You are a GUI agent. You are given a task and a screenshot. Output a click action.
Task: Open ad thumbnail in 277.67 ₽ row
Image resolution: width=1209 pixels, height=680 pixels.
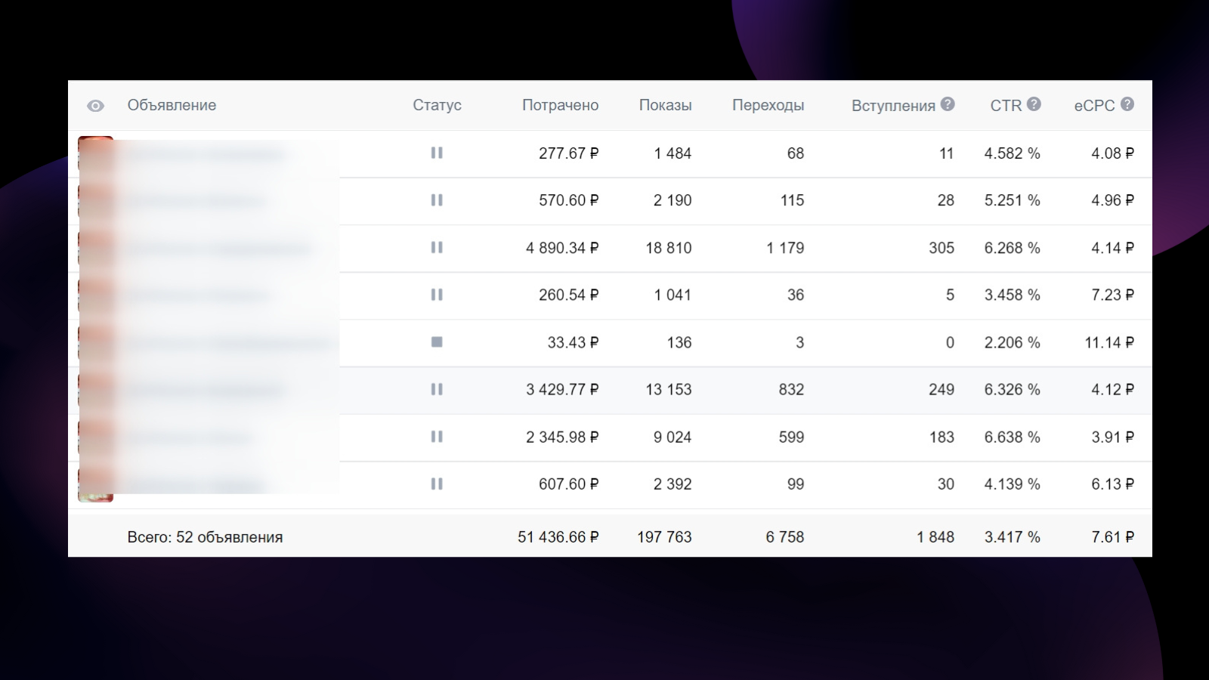(x=96, y=155)
